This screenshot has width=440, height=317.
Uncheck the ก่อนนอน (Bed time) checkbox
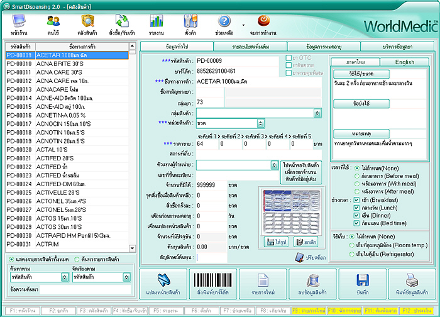[x=356, y=223]
